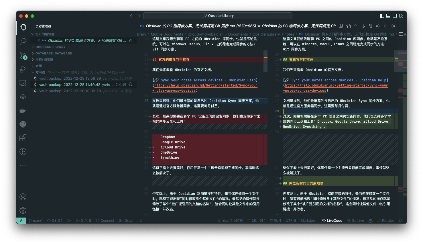The height and width of the screenshot is (245, 423).
Task: Click ObsidianLibrary in the breadcrumb path
Action: (266, 34)
